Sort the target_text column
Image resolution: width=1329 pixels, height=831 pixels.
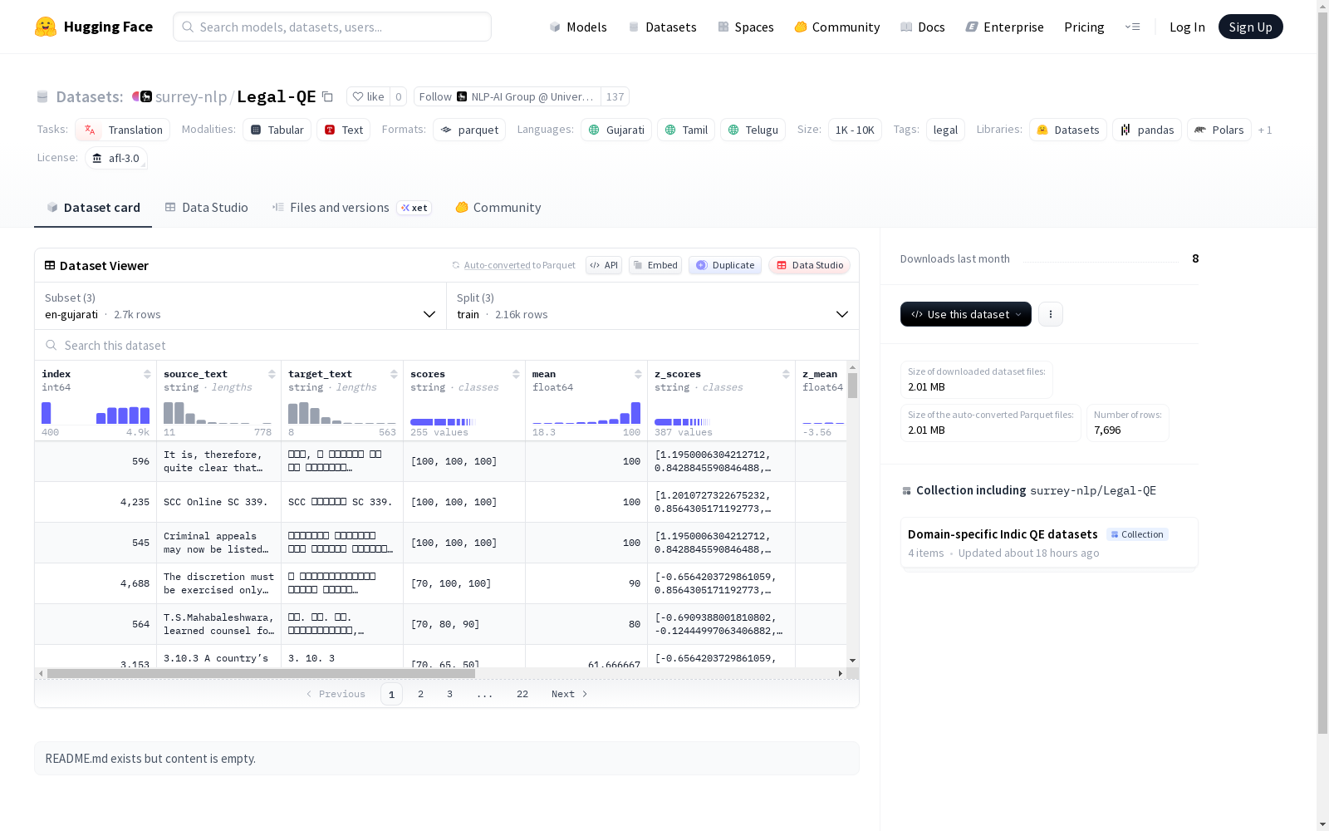click(394, 374)
